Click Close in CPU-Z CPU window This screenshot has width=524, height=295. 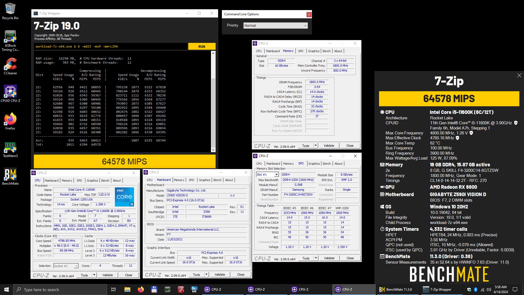(129, 275)
